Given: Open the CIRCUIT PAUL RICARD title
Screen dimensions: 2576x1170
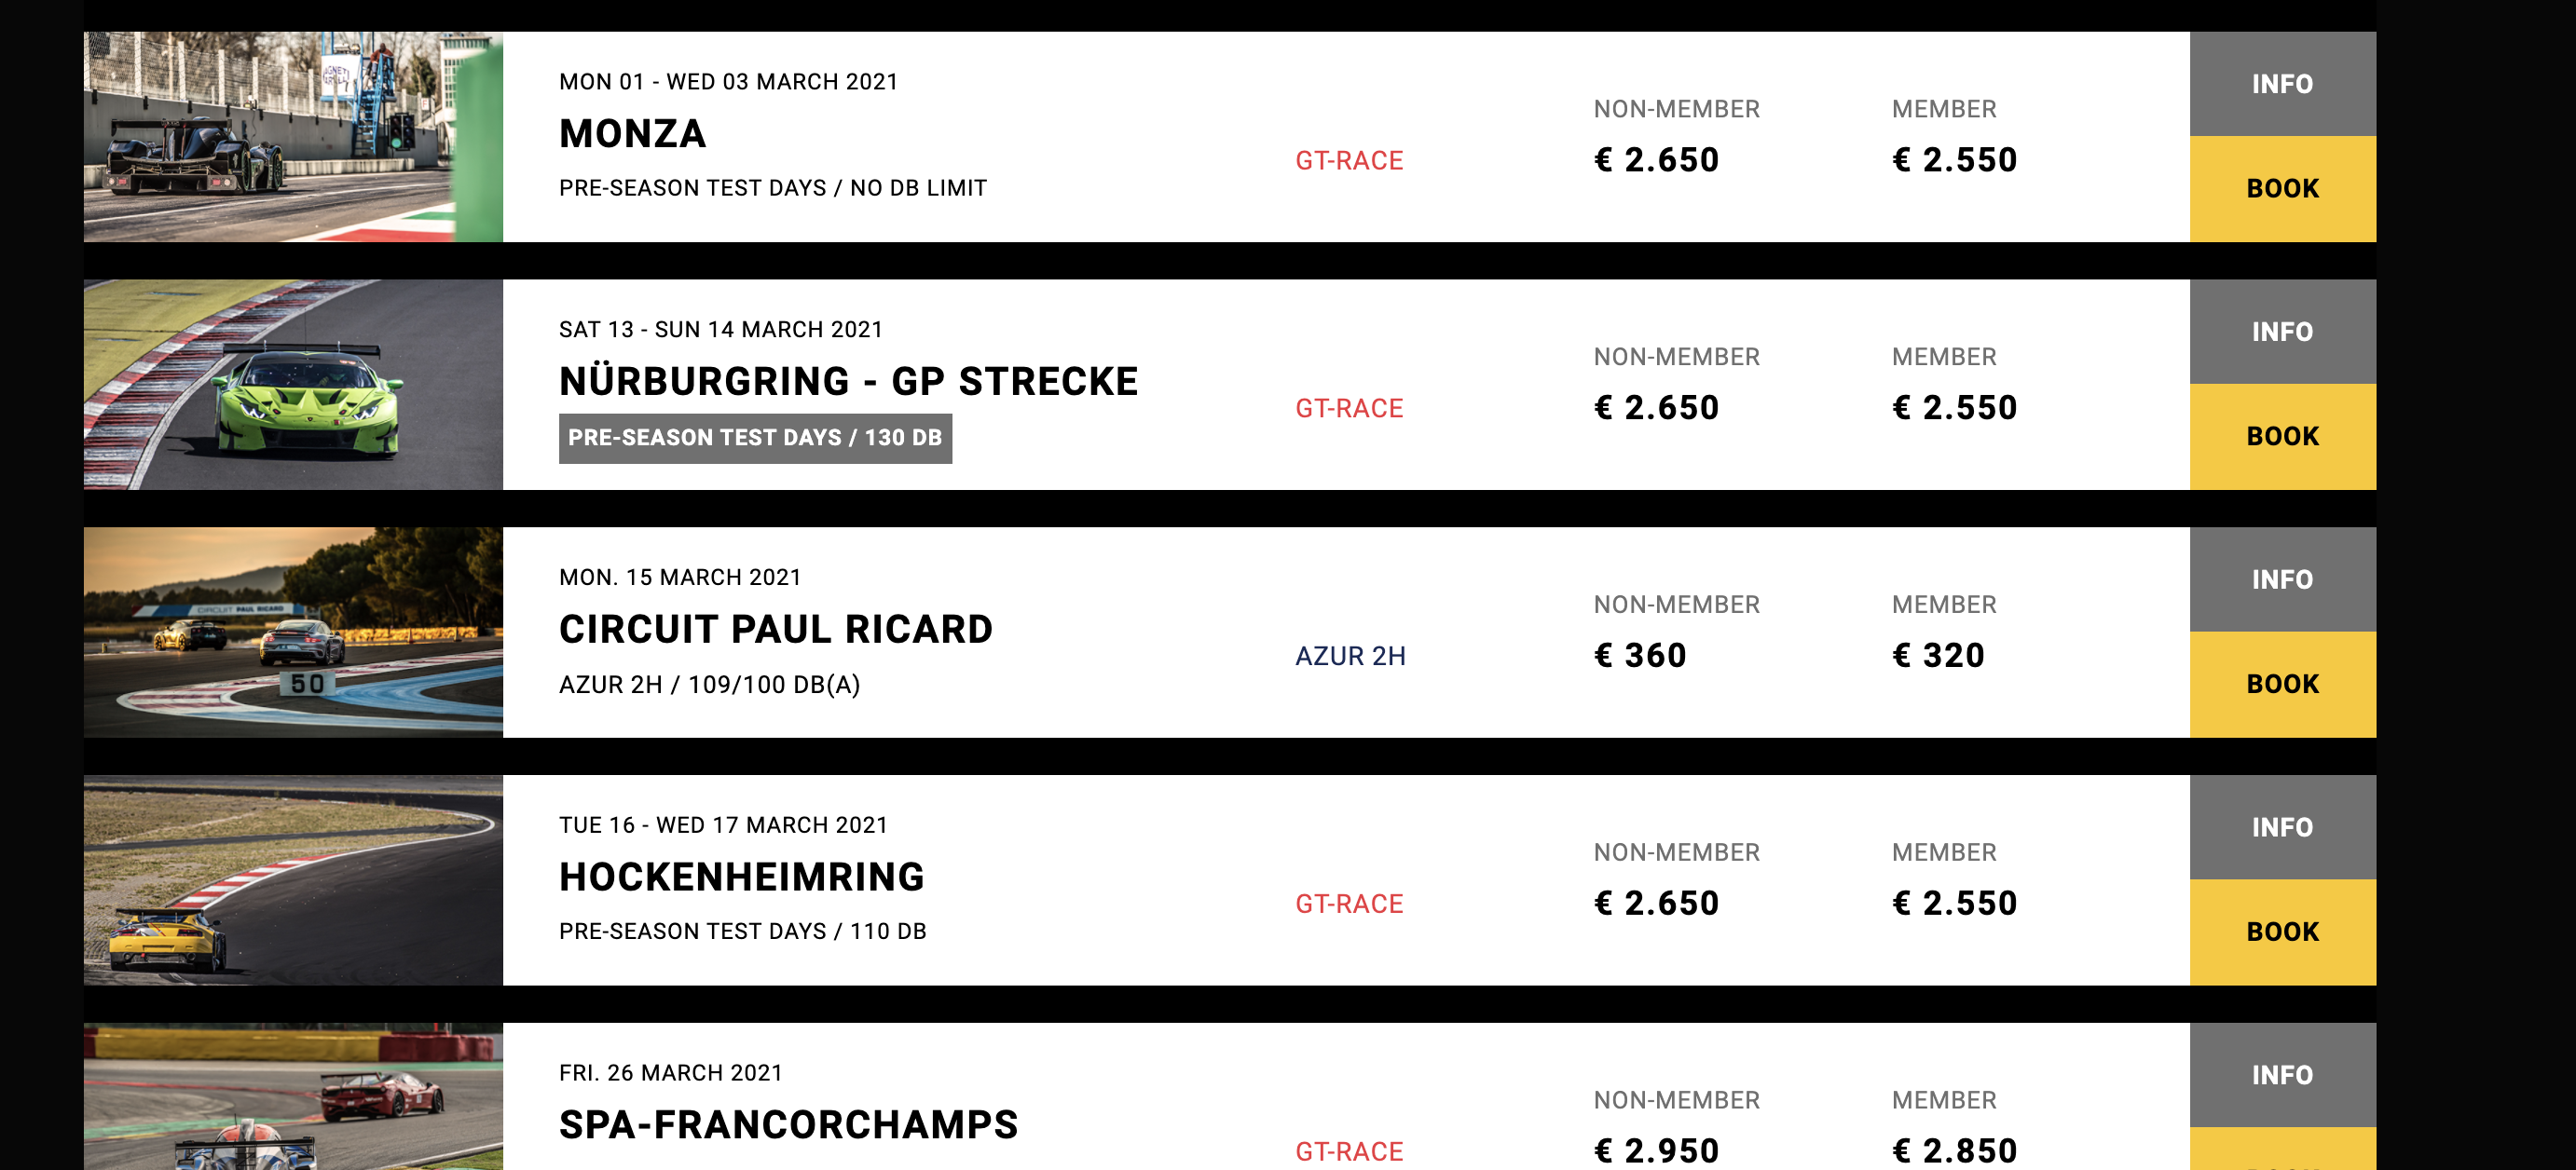Looking at the screenshot, I should [x=775, y=630].
